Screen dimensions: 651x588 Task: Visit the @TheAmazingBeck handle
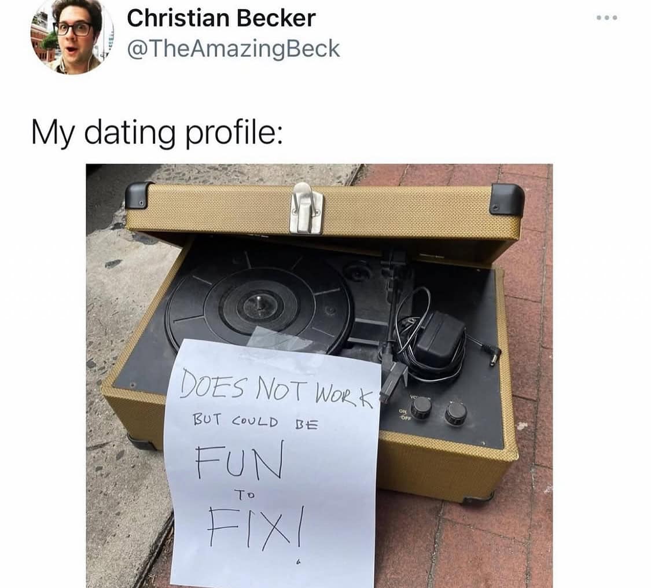tap(233, 49)
